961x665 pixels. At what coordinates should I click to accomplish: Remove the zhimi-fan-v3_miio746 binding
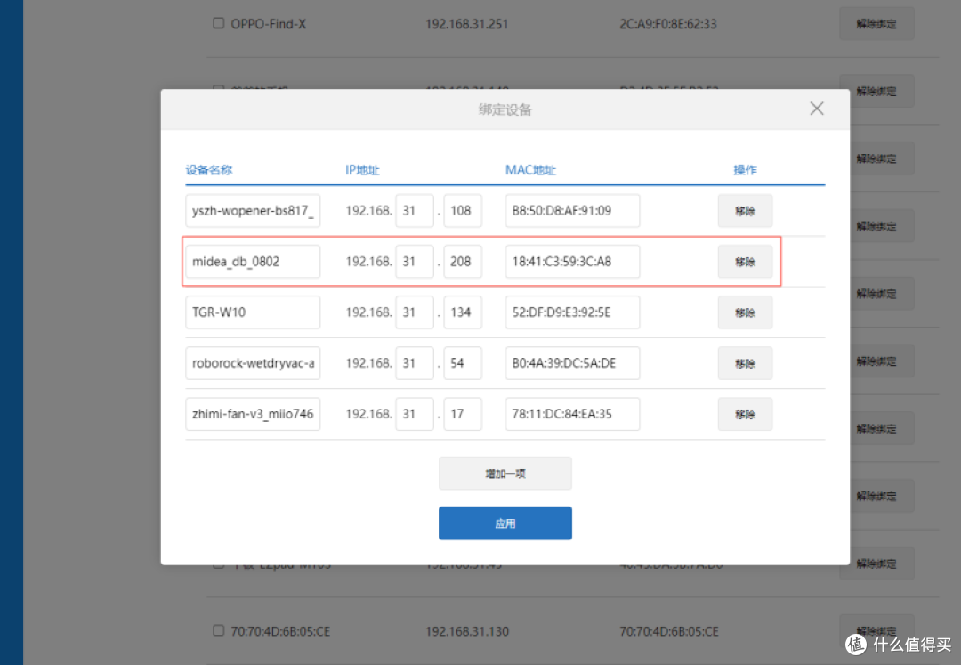[746, 414]
